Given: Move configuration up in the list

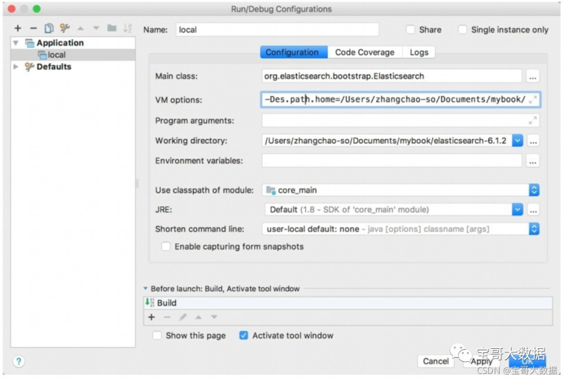Looking at the screenshot, I should pyautogui.click(x=80, y=28).
